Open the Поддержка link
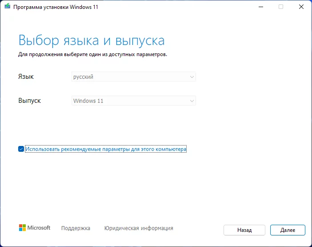This screenshot has height=247, width=312. (x=76, y=228)
